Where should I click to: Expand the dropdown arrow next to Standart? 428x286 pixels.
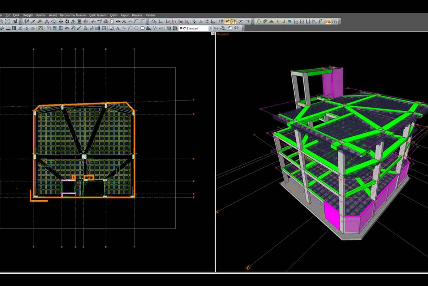click(210, 28)
